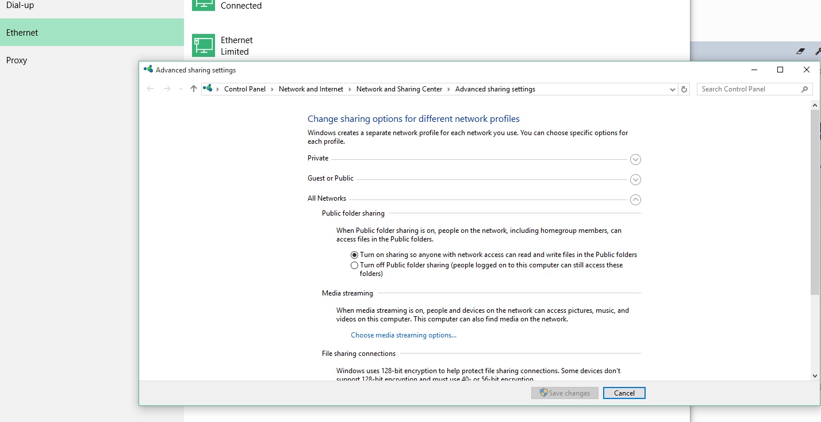This screenshot has width=821, height=422.
Task: Click the search magnifier icon
Action: click(x=804, y=89)
